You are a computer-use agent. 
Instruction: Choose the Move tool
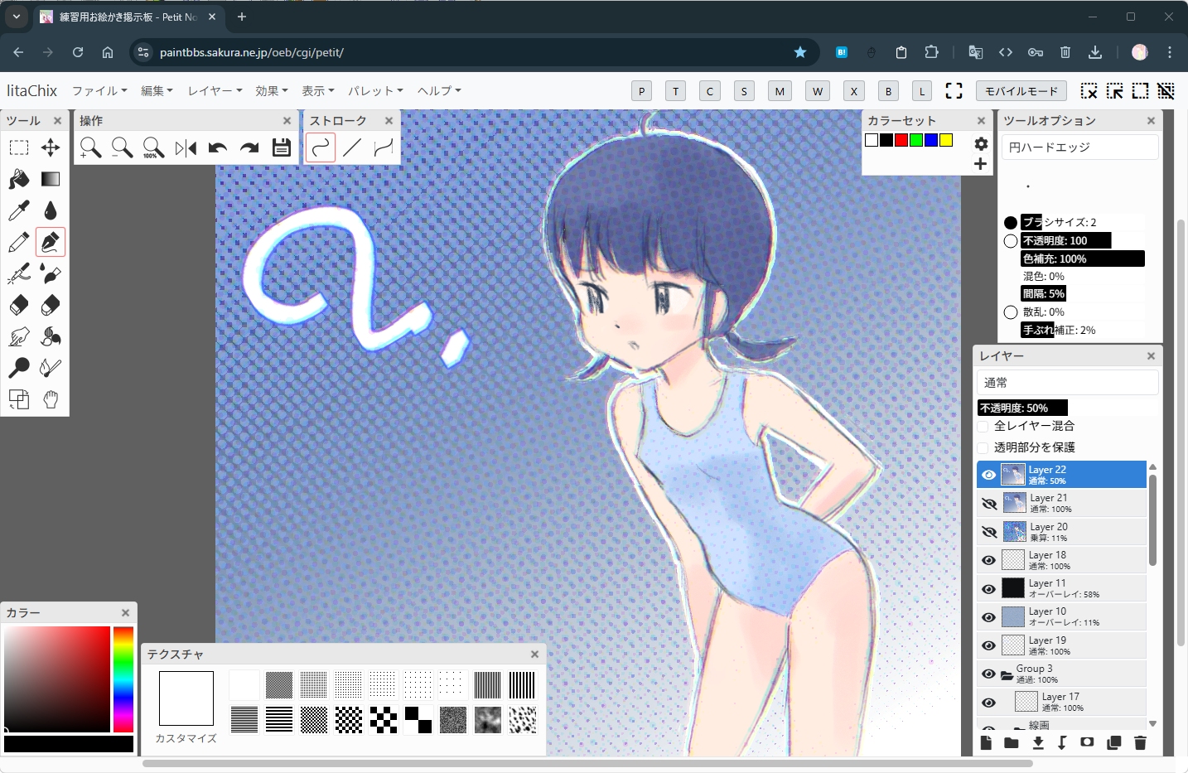51,147
